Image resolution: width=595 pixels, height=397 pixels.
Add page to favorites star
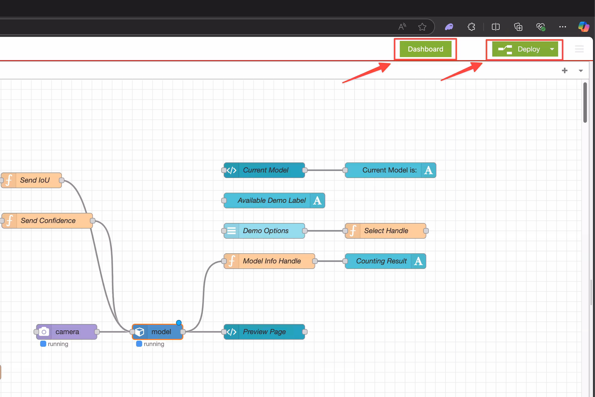422,27
